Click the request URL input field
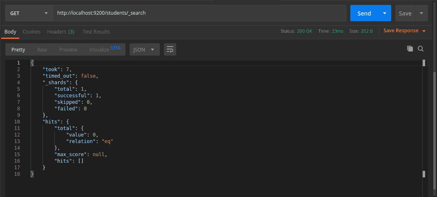The width and height of the screenshot is (437, 197). tap(199, 13)
